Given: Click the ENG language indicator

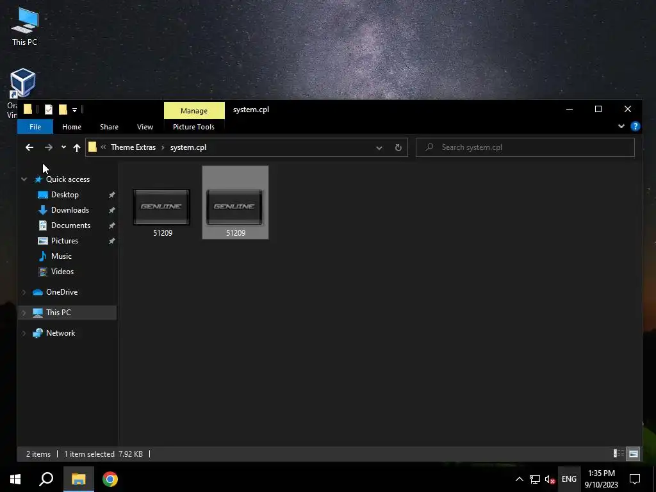Looking at the screenshot, I should coord(569,479).
